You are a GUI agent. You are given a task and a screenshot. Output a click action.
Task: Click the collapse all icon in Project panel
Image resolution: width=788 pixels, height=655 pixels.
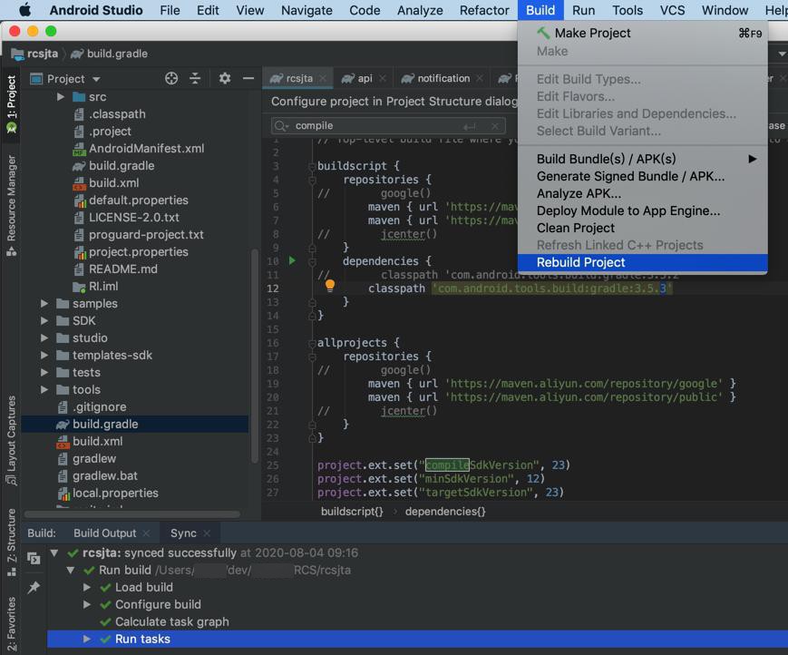click(195, 78)
